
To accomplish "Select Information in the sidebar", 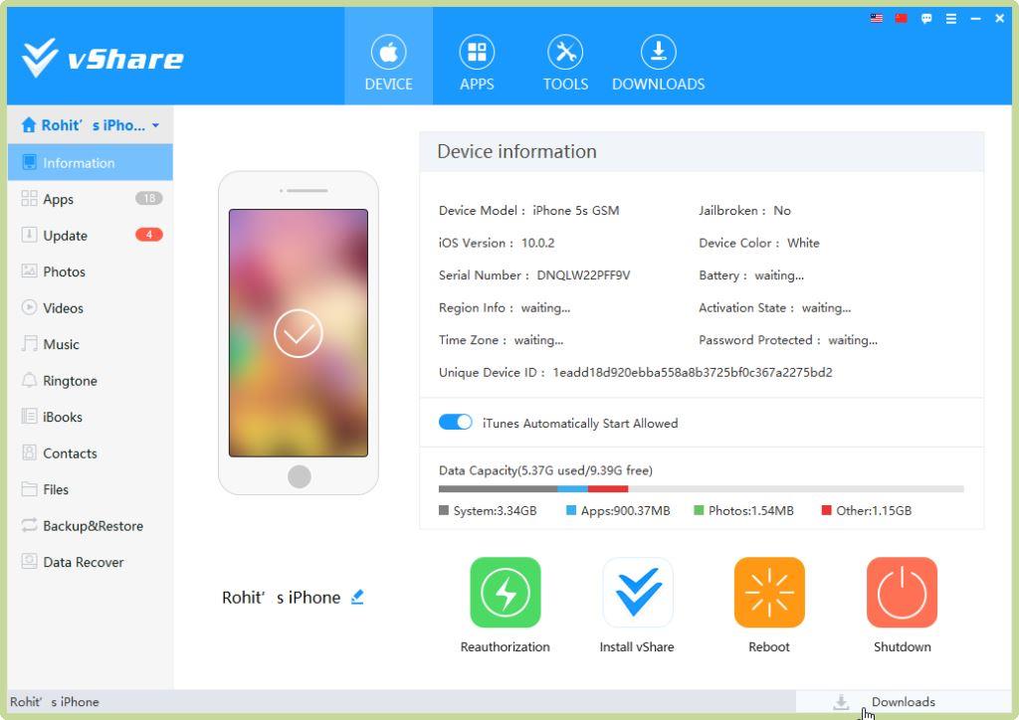I will click(91, 162).
